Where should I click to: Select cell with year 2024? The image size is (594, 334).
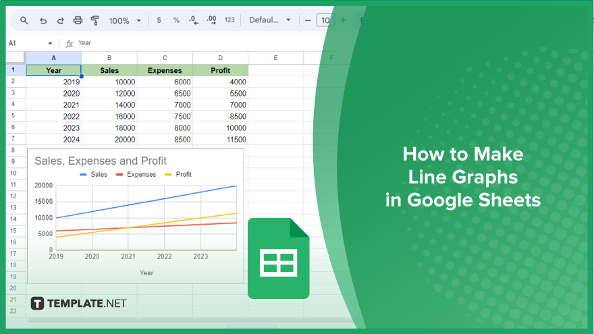point(53,140)
